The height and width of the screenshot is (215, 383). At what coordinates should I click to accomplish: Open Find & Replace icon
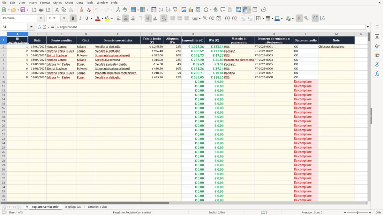click(x=118, y=10)
